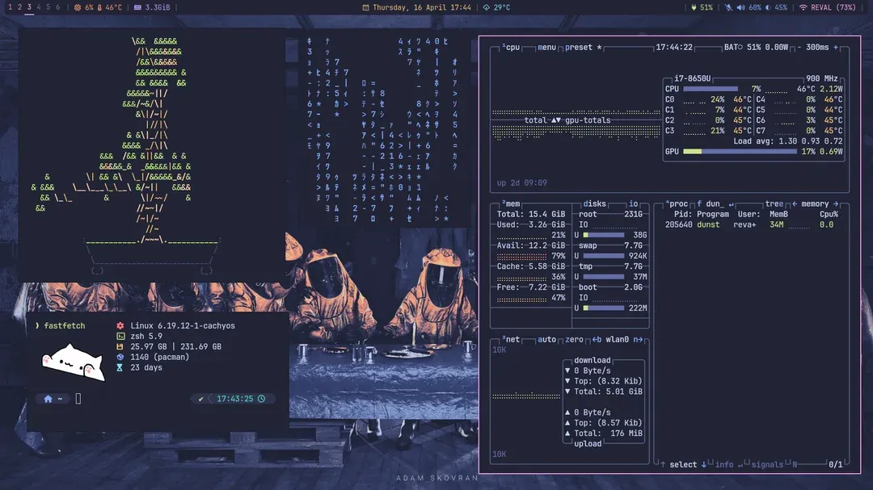873x490 pixels.
Task: Click left arrow before memory sort
Action: [795, 204]
